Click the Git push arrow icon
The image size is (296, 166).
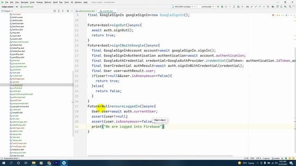coord(260,6)
